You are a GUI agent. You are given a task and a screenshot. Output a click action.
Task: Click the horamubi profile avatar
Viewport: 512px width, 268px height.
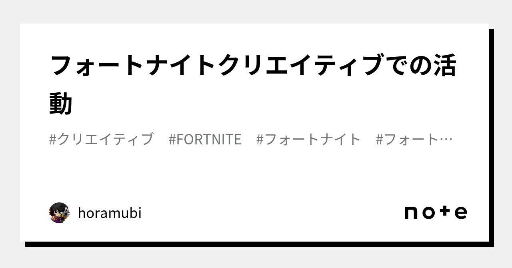[59, 213]
